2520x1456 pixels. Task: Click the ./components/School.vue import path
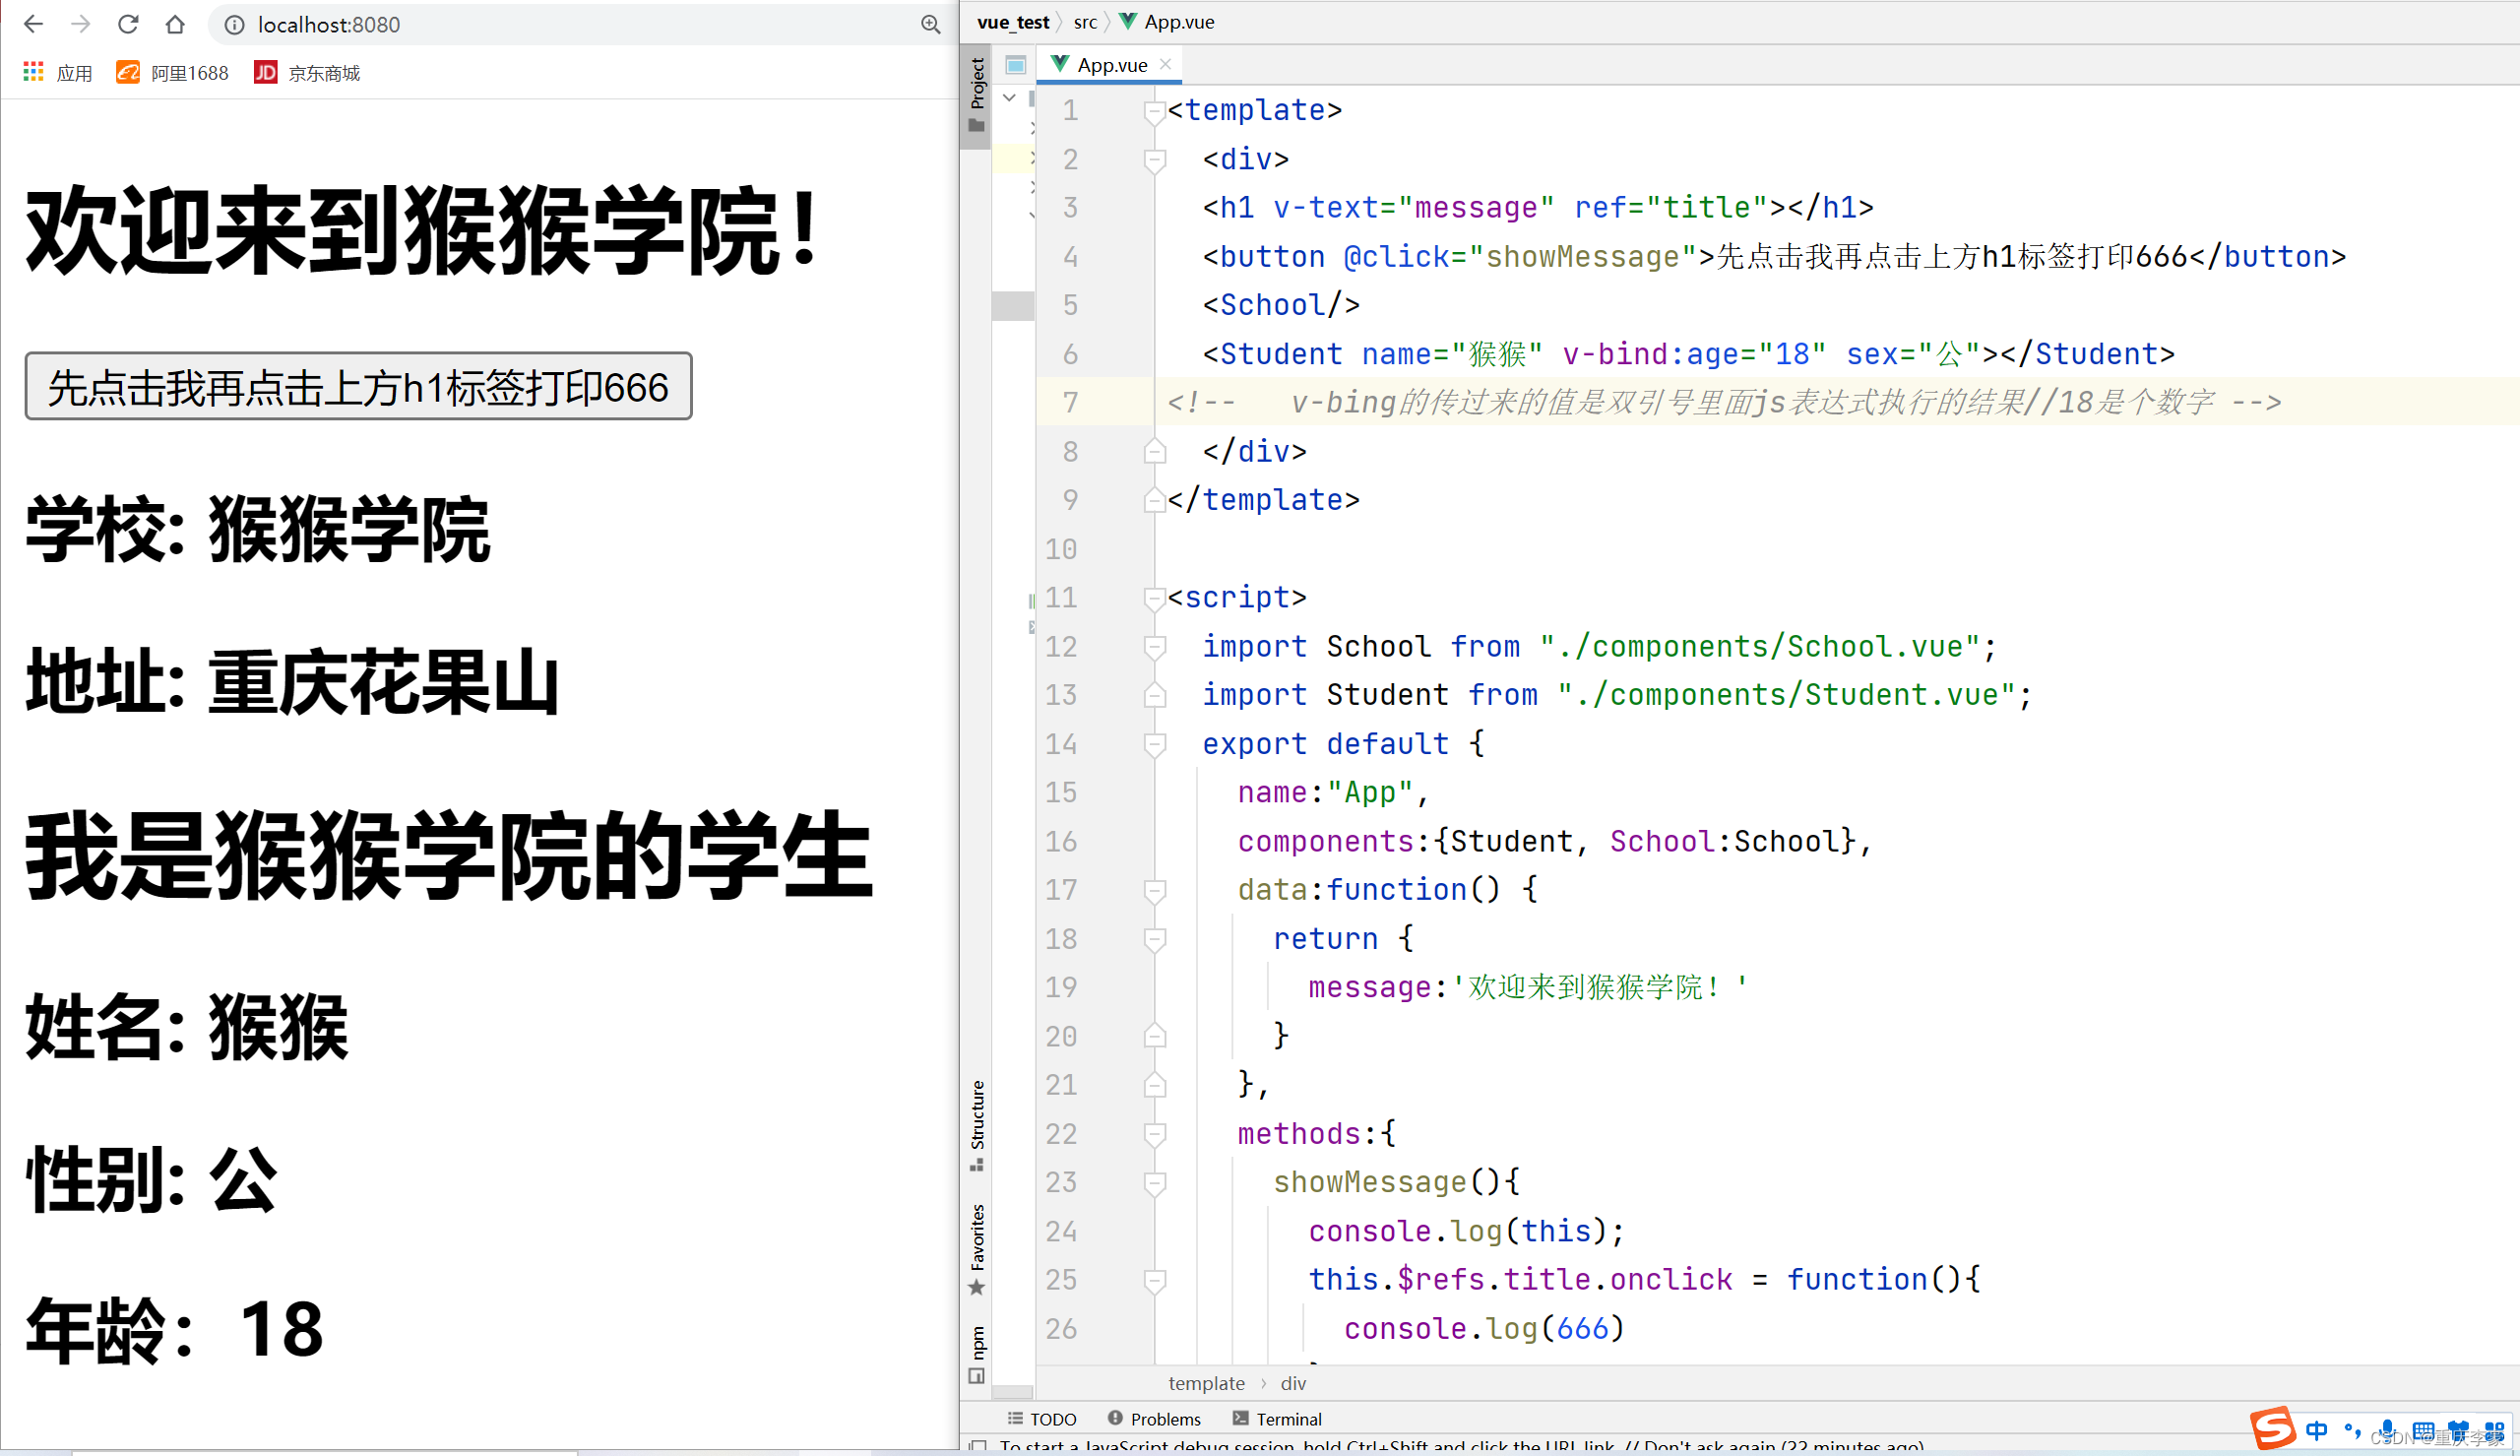1759,646
